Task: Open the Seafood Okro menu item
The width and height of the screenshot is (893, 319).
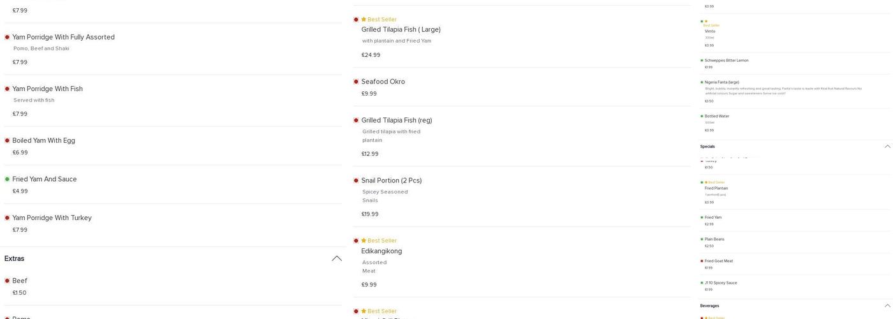Action: 383,82
